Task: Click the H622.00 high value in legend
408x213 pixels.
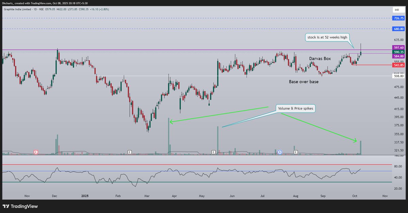Action: click(61, 10)
